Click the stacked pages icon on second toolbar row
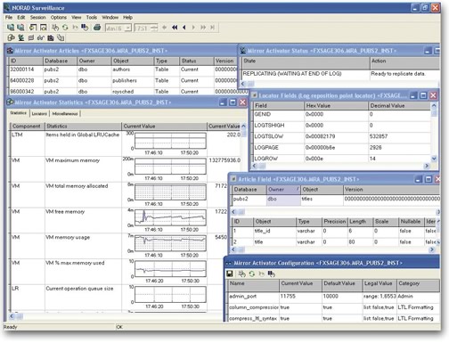Image resolution: width=449 pixels, height=343 pixels. (61, 37)
